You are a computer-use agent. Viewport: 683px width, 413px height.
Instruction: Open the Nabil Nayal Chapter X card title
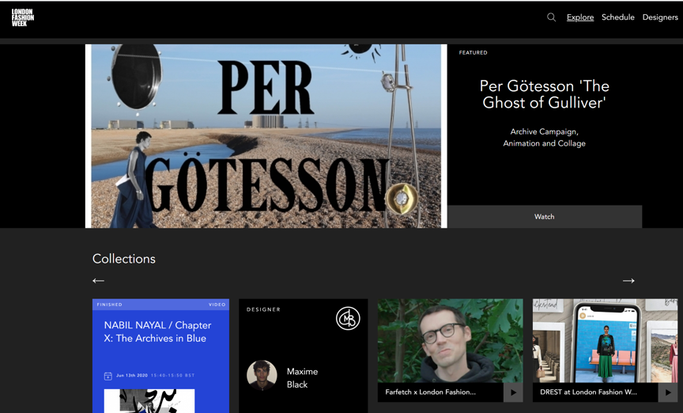(157, 332)
